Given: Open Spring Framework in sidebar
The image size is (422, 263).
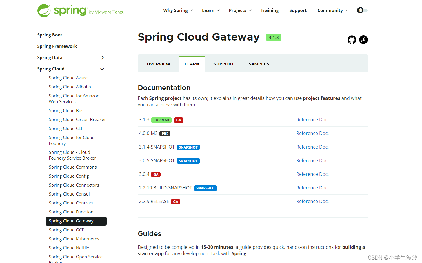Looking at the screenshot, I should tap(57, 46).
